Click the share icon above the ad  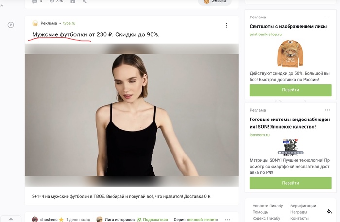click(85, 1)
